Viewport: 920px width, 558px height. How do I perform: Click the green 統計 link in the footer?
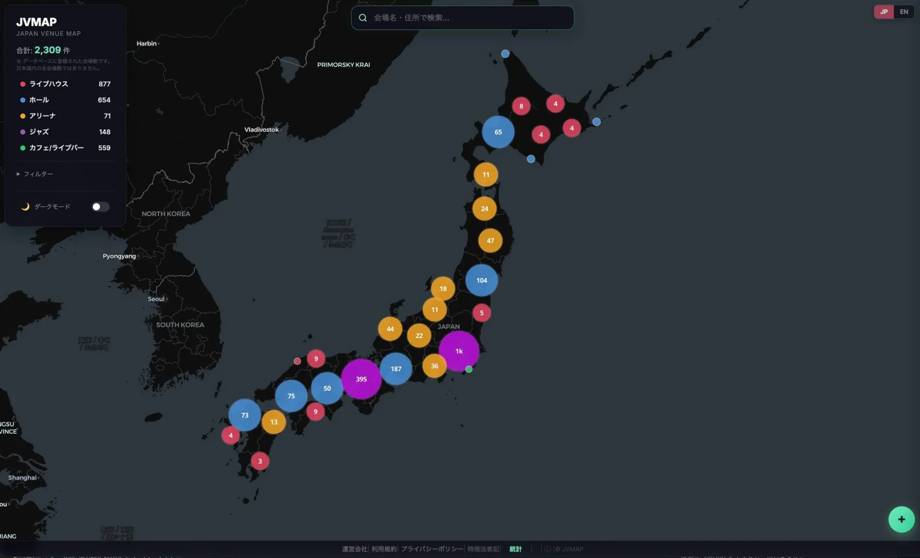(x=516, y=549)
